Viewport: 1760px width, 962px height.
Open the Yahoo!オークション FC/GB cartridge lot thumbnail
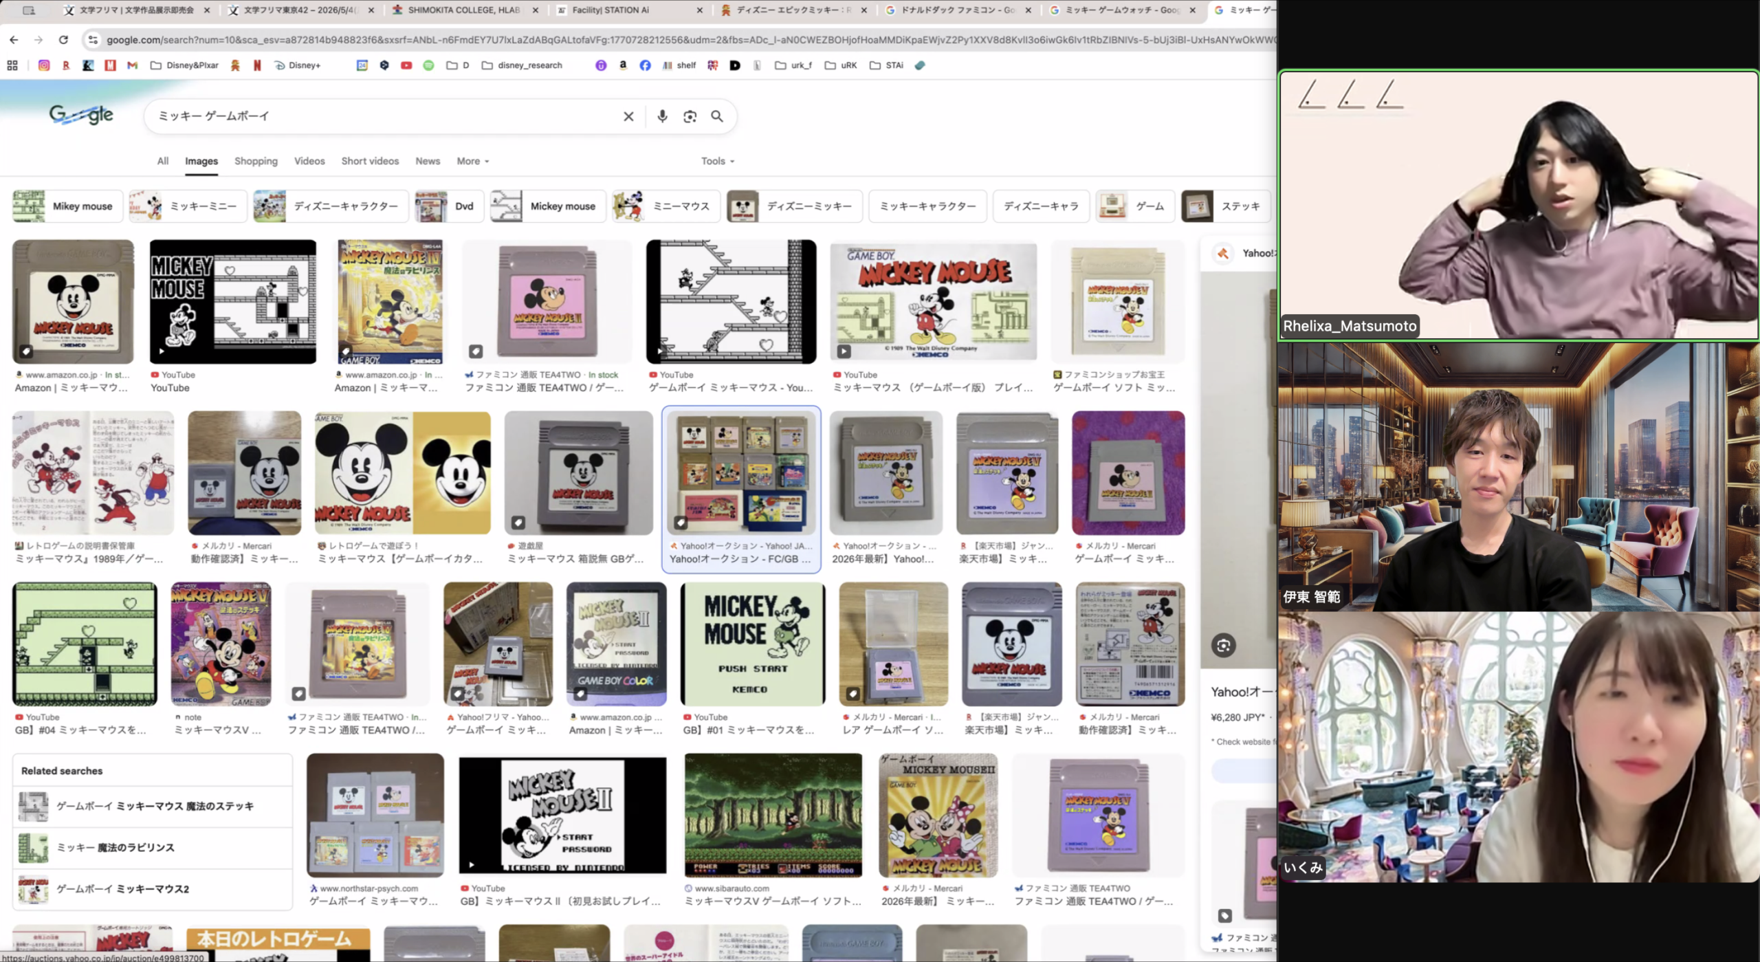click(741, 473)
